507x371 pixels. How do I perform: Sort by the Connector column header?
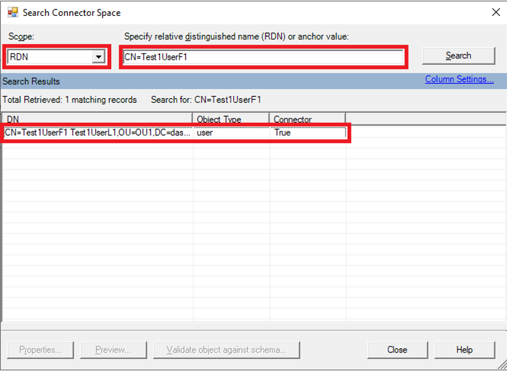308,119
